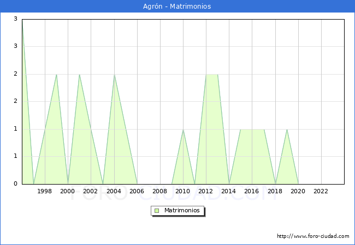Viewport: 355px width, 245px height.
Task: Click the 2014 x-axis label
Action: click(x=229, y=191)
